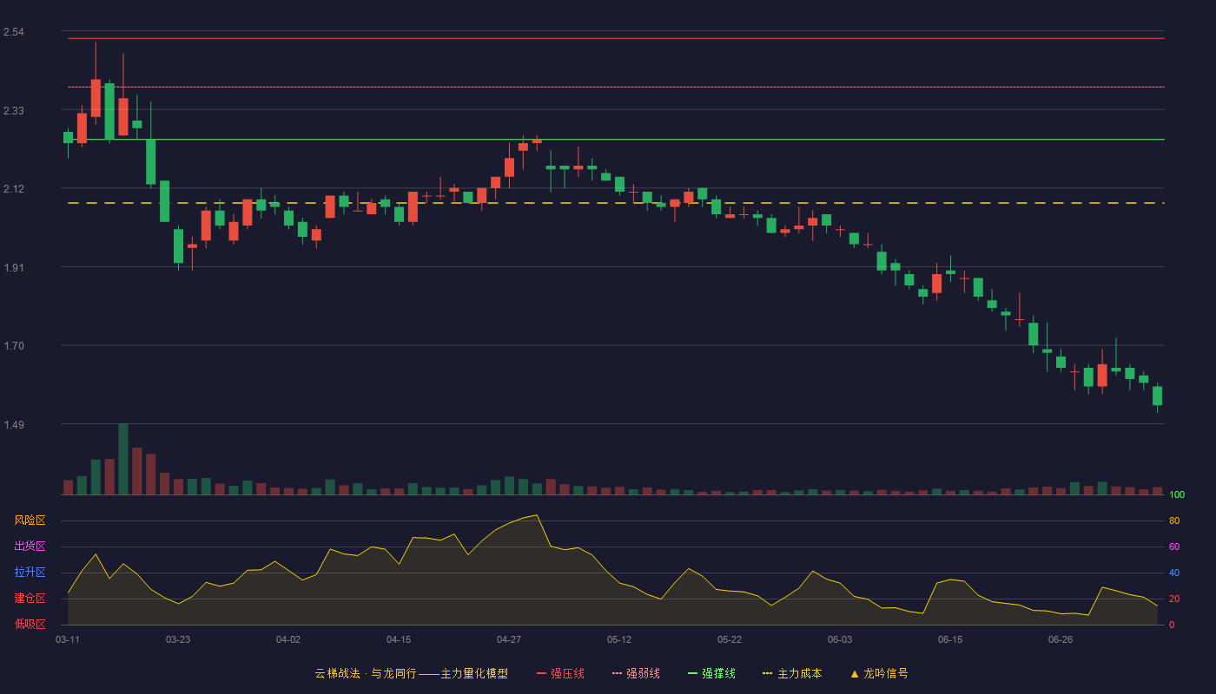Image resolution: width=1216 pixels, height=694 pixels.
Task: Toggle the 主力成本 legend item
Action: 791,673
